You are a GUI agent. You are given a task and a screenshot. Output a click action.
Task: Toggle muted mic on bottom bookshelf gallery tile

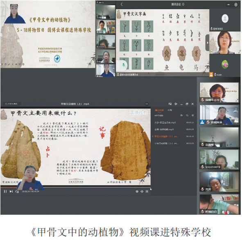(x=202, y=211)
